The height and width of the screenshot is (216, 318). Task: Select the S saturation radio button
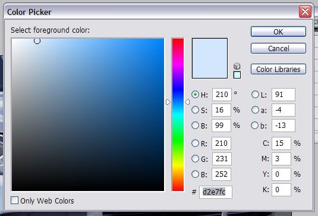[195, 110]
